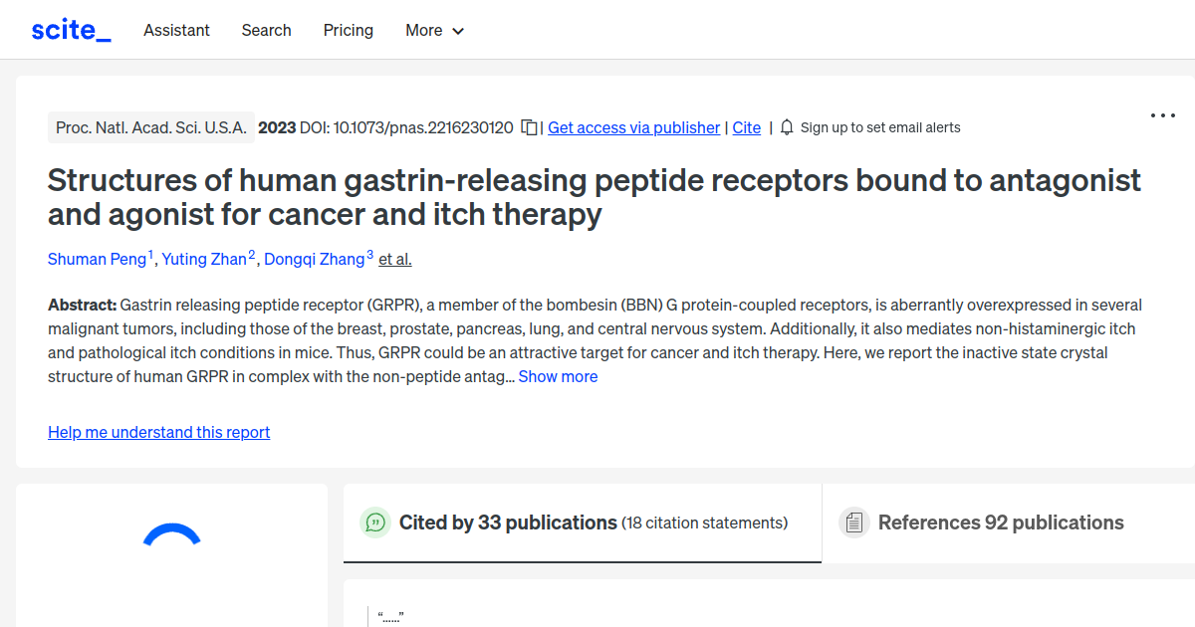This screenshot has width=1195, height=627.
Task: Open Search from the navigation bar
Action: [266, 31]
